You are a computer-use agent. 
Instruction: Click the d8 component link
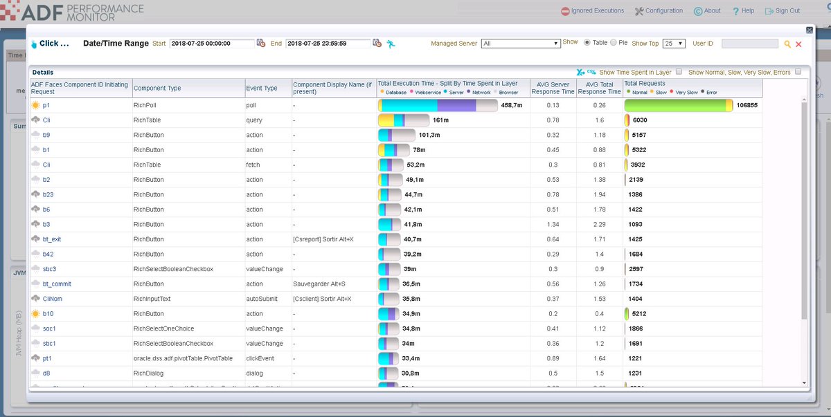(46, 373)
